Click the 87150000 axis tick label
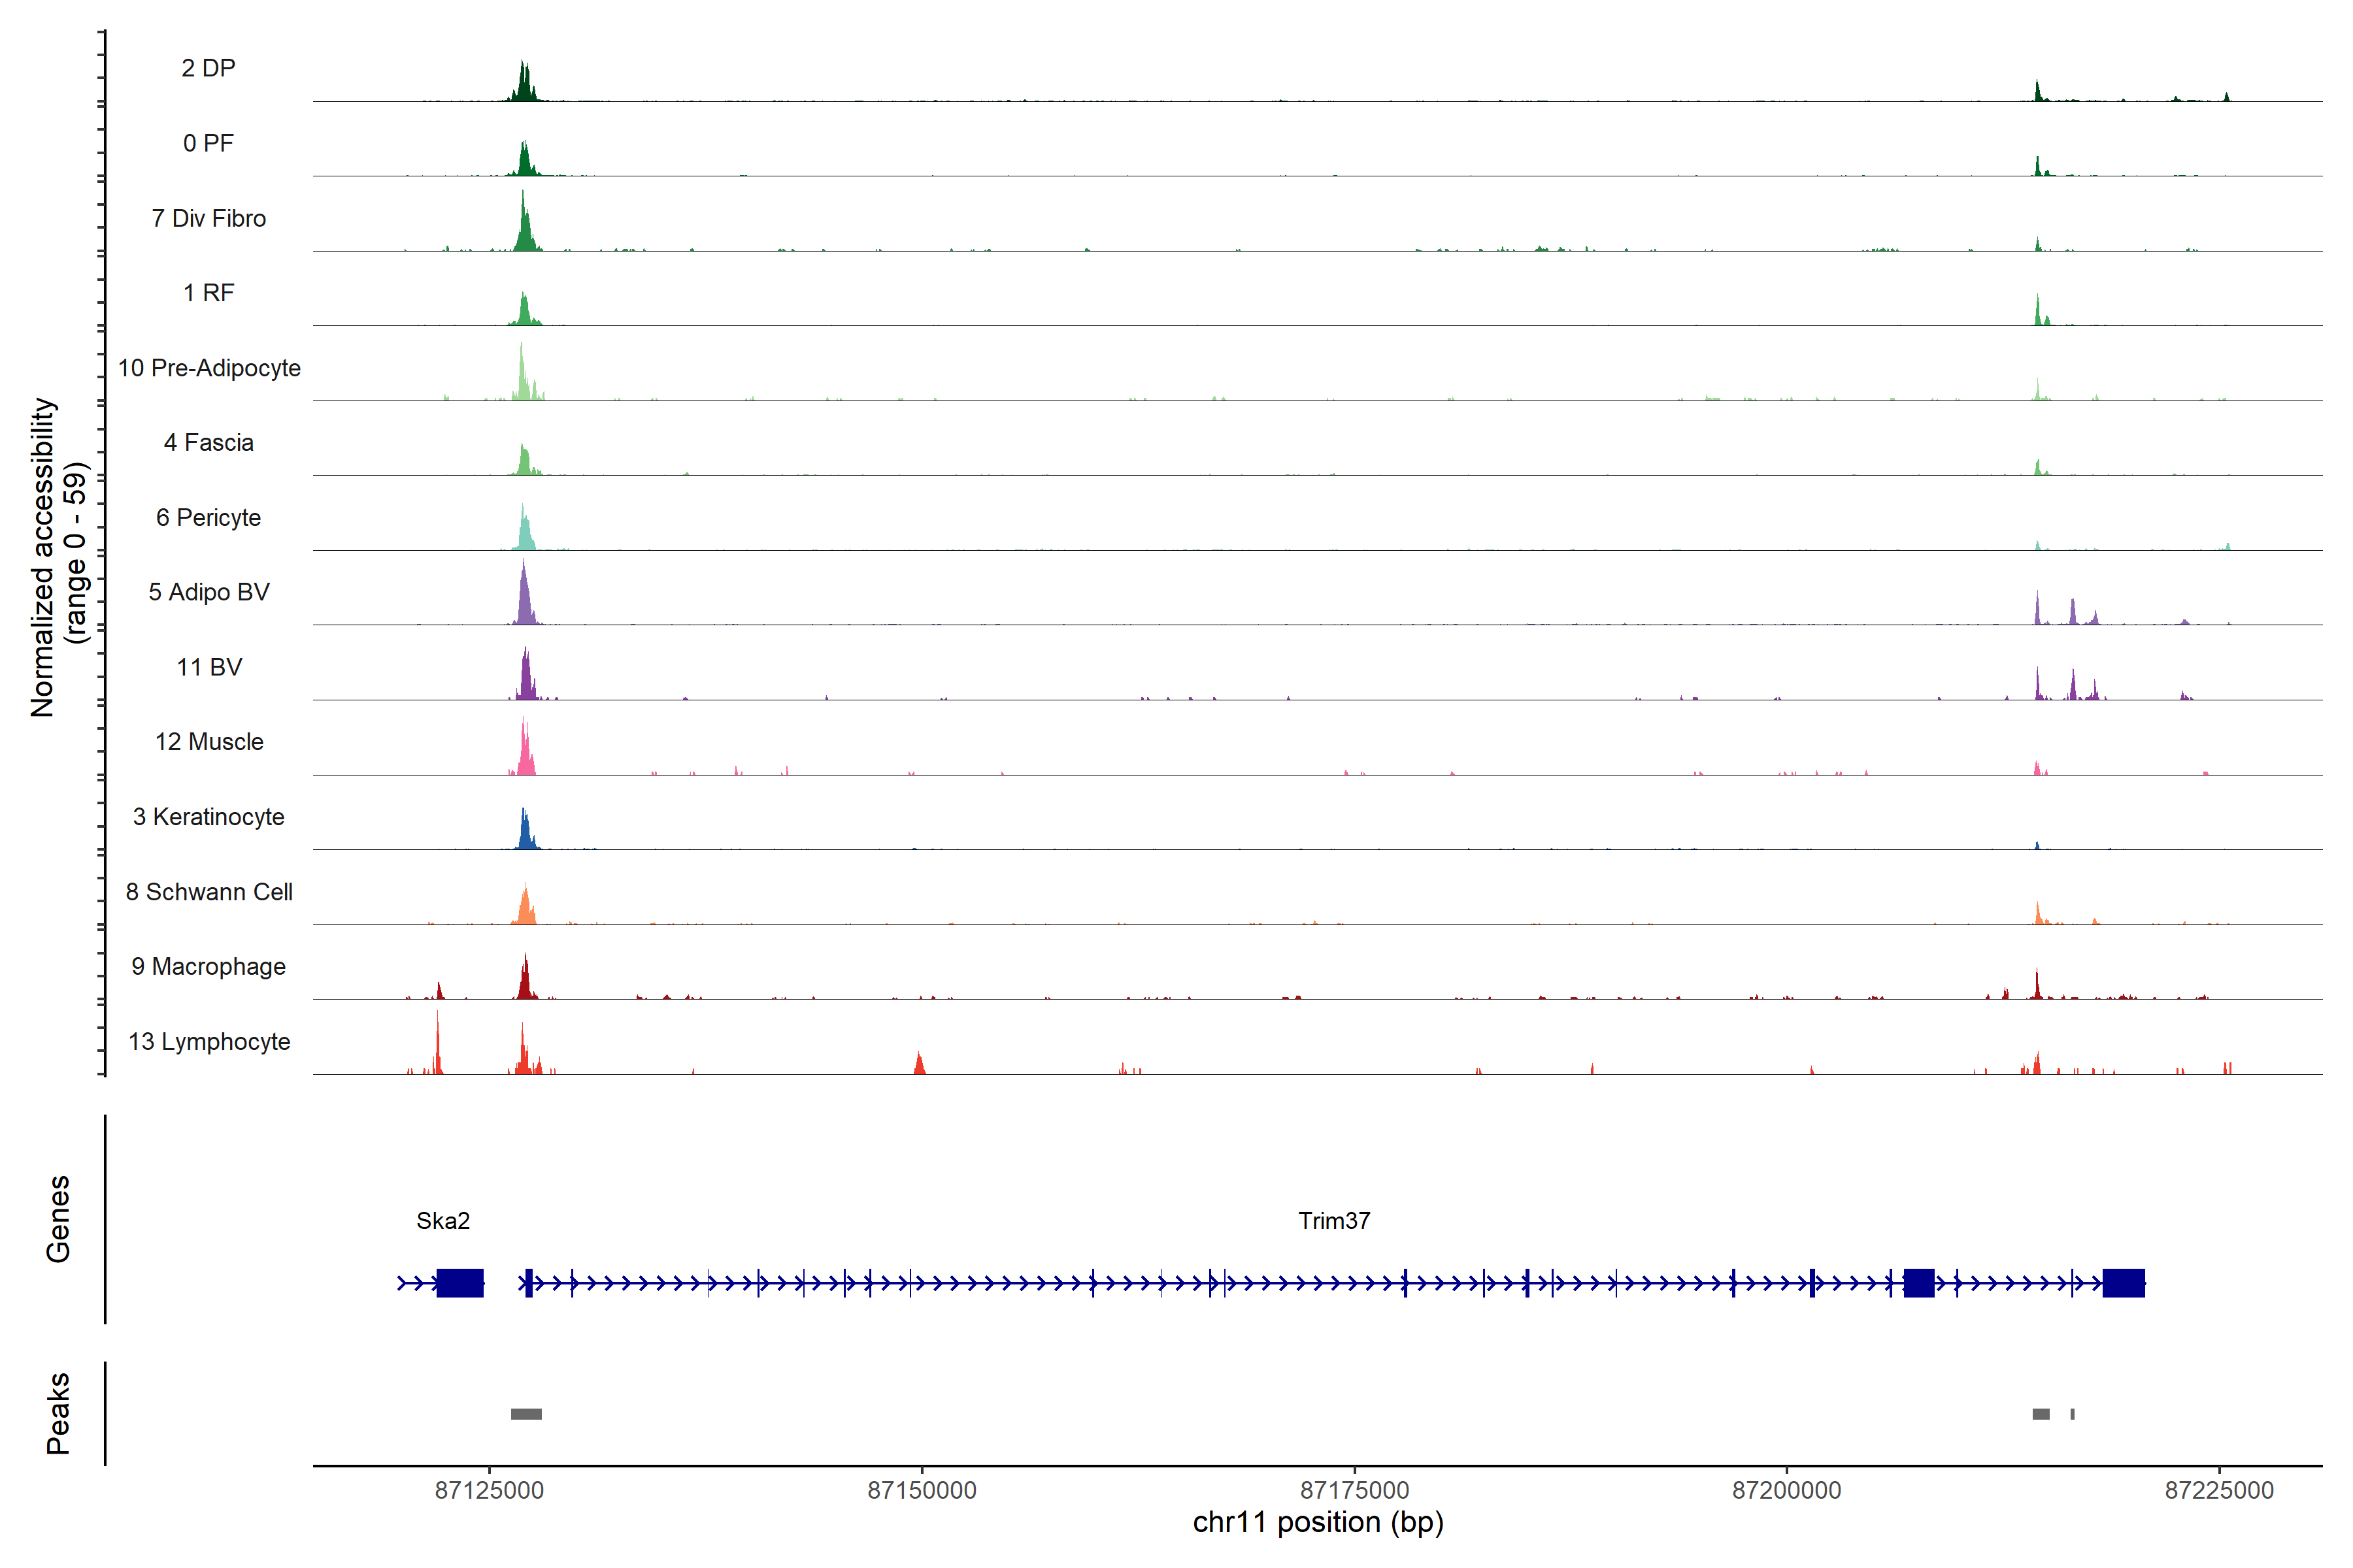The width and height of the screenshot is (2353, 1568). pos(922,1490)
